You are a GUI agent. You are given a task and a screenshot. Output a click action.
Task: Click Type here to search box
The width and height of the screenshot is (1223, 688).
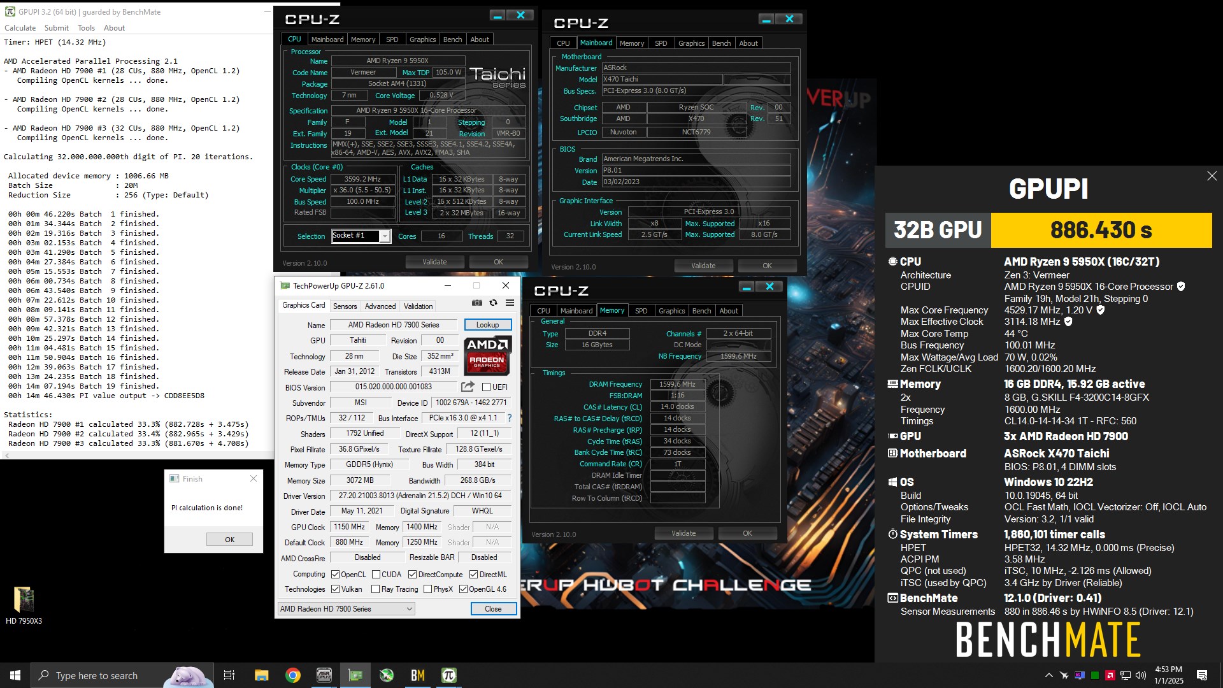point(121,675)
